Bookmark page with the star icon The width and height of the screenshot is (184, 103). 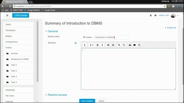(x=165, y=6)
